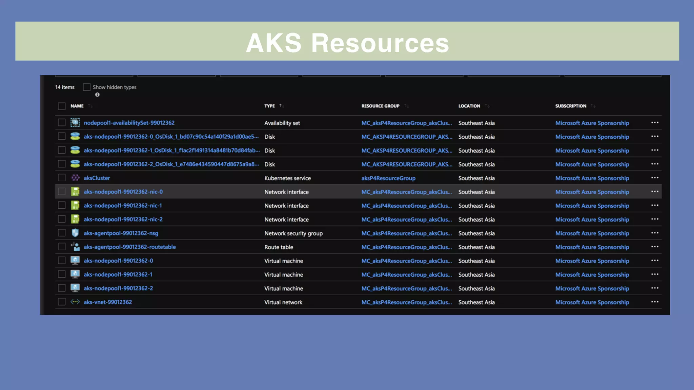This screenshot has width=694, height=390.
Task: Check the box for aks-agentpool-99012362-routetable
Action: click(x=62, y=247)
